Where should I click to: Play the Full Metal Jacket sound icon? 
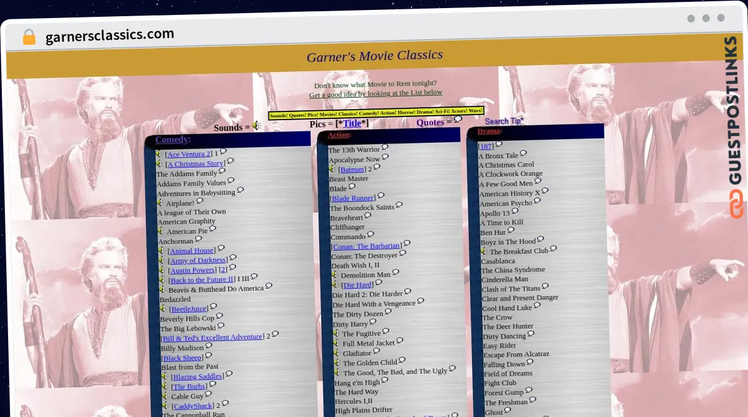pyautogui.click(x=337, y=343)
